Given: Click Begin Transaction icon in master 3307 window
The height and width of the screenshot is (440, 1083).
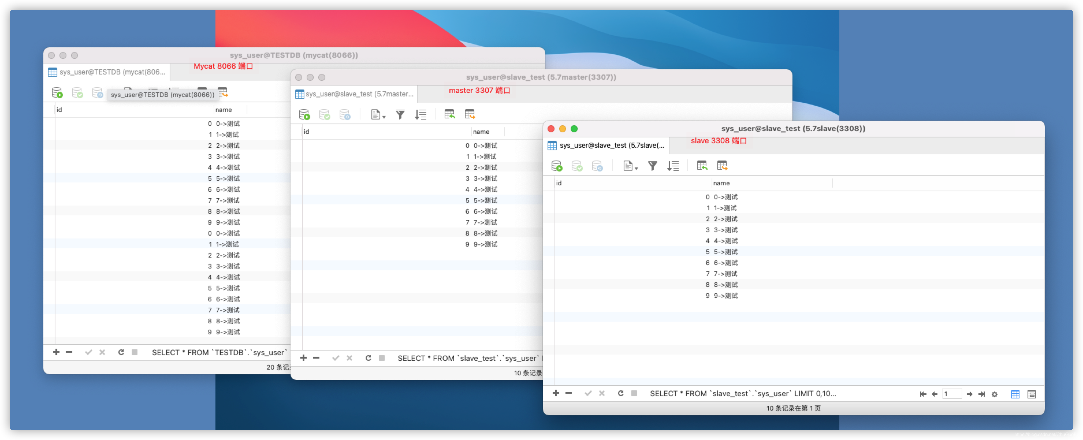Looking at the screenshot, I should tap(304, 114).
